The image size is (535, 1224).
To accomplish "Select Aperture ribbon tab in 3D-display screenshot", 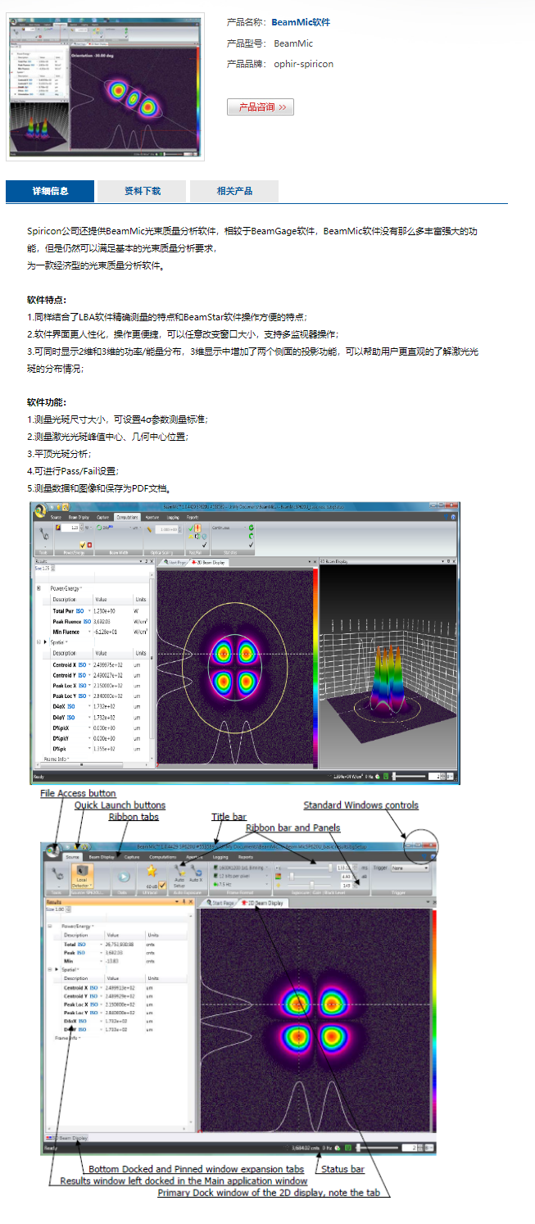I will [x=153, y=517].
